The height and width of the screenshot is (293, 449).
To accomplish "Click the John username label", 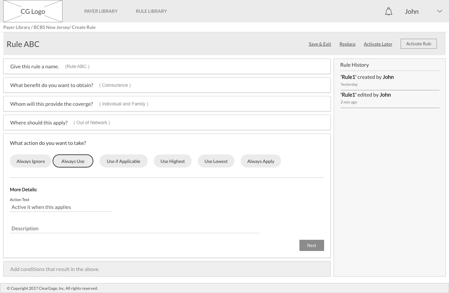I will click(x=412, y=11).
